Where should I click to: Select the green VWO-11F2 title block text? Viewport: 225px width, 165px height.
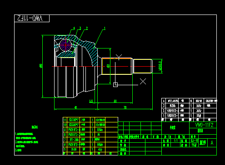[204, 125]
